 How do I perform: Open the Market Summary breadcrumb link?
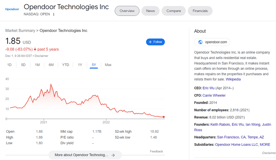[20, 30]
